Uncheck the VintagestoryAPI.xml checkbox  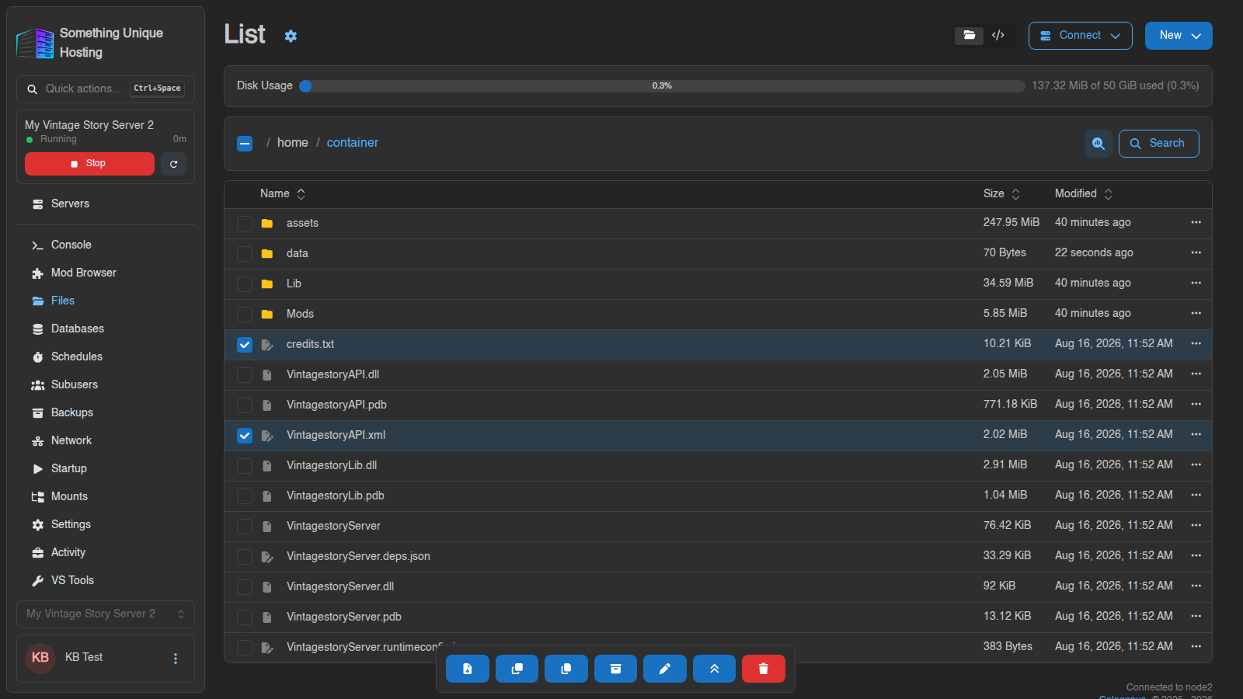point(245,436)
